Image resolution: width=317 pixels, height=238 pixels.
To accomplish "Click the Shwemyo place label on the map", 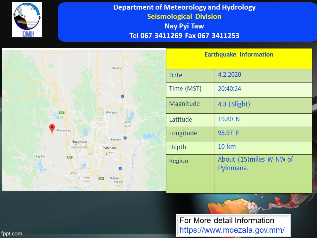I will [117, 68].
